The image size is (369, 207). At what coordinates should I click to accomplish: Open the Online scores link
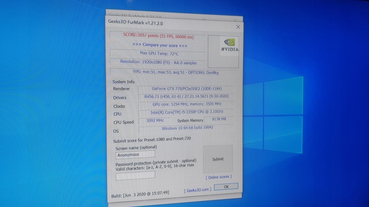tap(219, 177)
